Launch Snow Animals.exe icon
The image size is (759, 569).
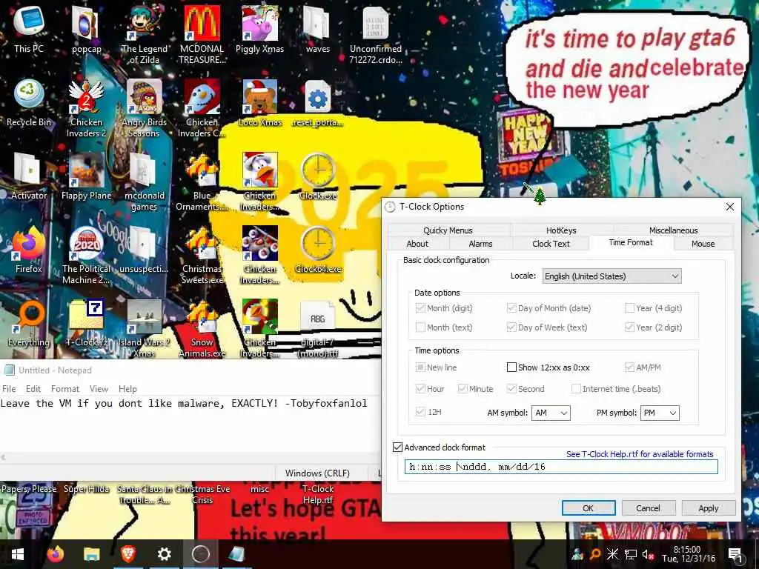(x=202, y=328)
